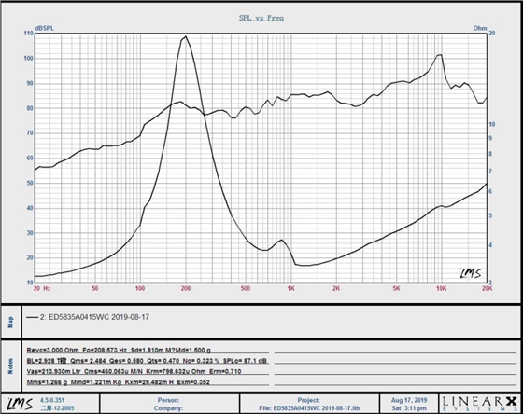Click the 1K frequency axis label
This screenshot has width=523, height=414.
click(290, 288)
